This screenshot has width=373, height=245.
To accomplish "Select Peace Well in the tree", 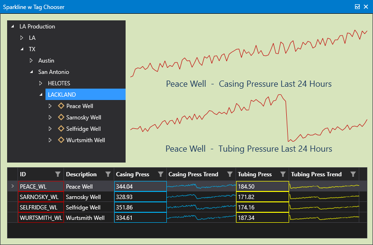I will click(x=80, y=106).
